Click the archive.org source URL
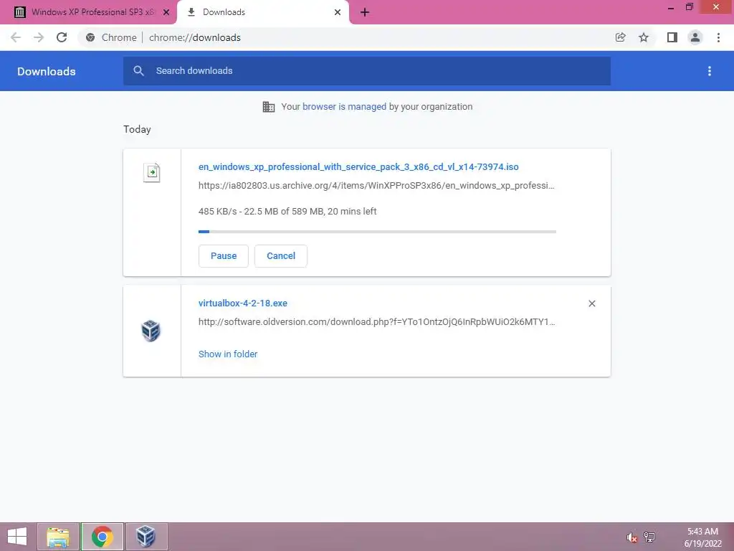Viewport: 734px width, 551px height. [376, 186]
